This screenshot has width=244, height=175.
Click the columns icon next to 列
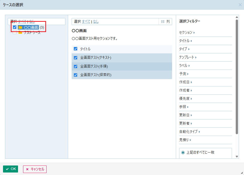coord(163,22)
